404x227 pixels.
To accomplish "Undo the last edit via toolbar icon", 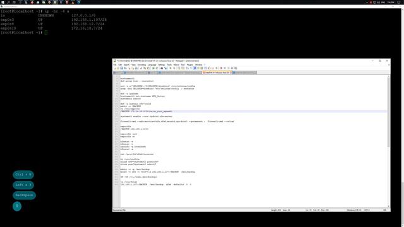I will coord(153,68).
